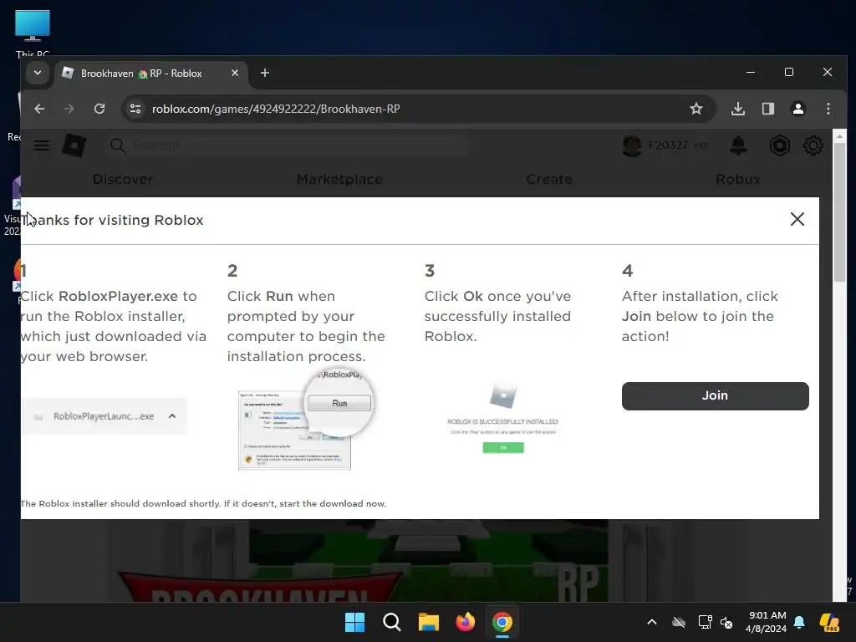Reload the Roblox page

pyautogui.click(x=99, y=109)
